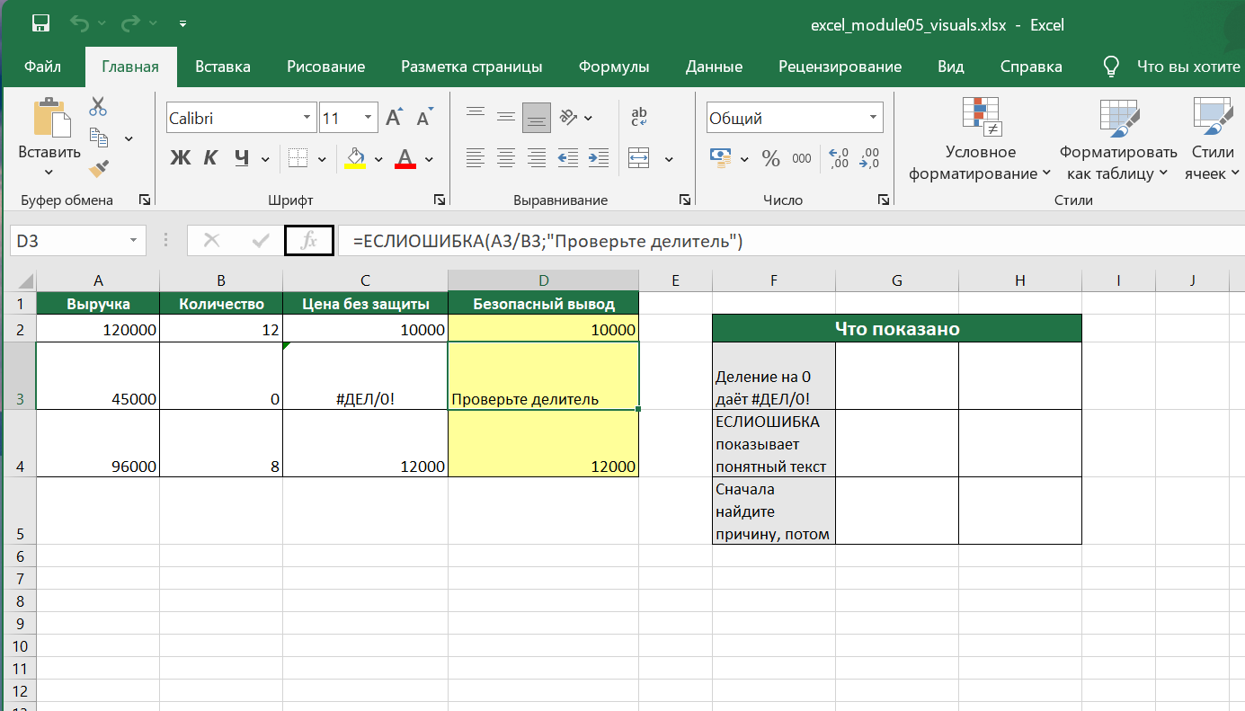Switch to Рисование ribbon tab

pyautogui.click(x=325, y=67)
